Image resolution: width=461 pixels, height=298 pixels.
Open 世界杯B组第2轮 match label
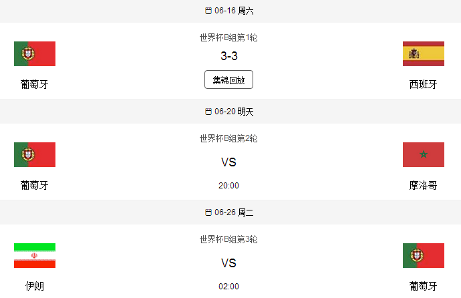tap(228, 138)
